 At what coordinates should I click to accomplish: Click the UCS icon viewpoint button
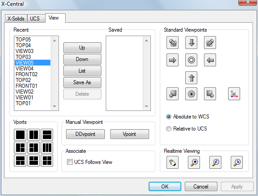pos(234,94)
